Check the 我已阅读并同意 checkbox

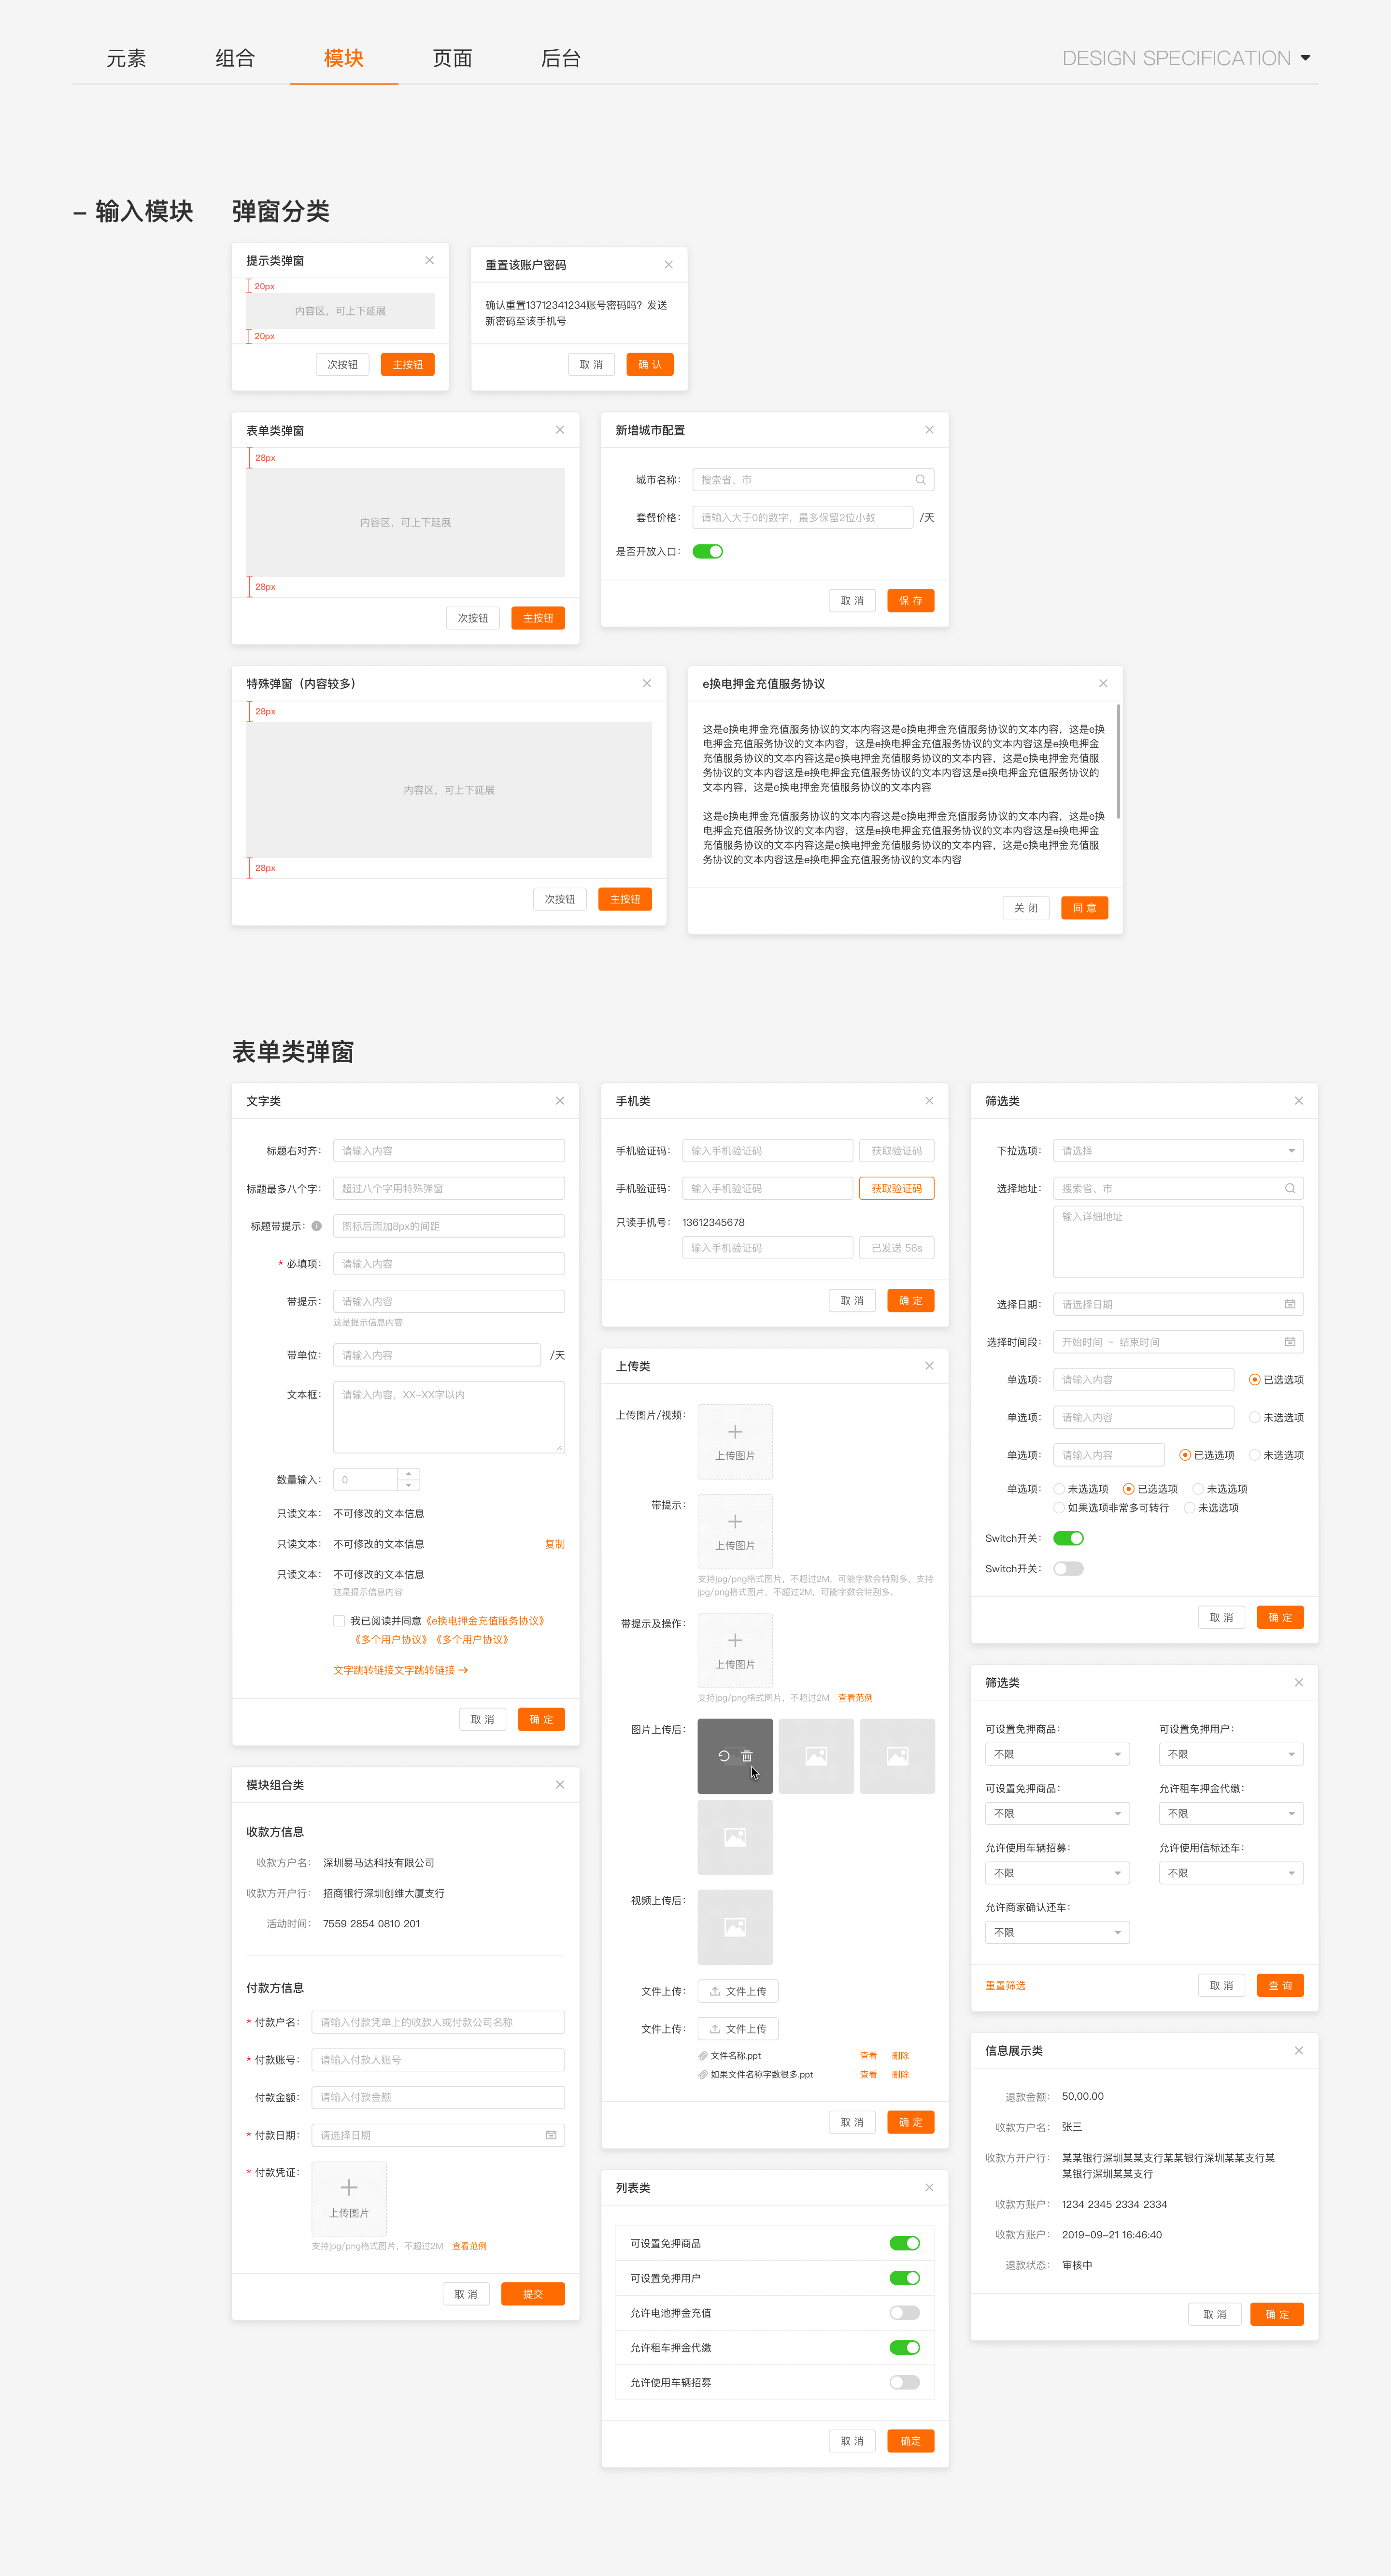coord(339,1621)
